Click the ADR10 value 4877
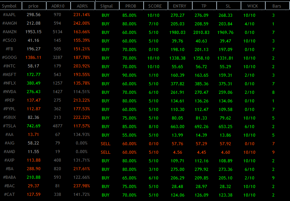Screen dimensions: 290x201 57,126
